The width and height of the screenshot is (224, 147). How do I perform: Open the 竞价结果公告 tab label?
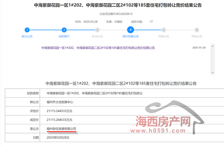(131, 36)
